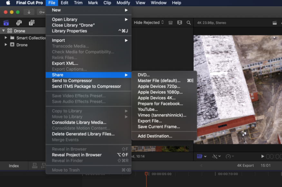Click the clapperboard icon in viewer header
Viewport: 282px width, 187px height.
point(275,23)
